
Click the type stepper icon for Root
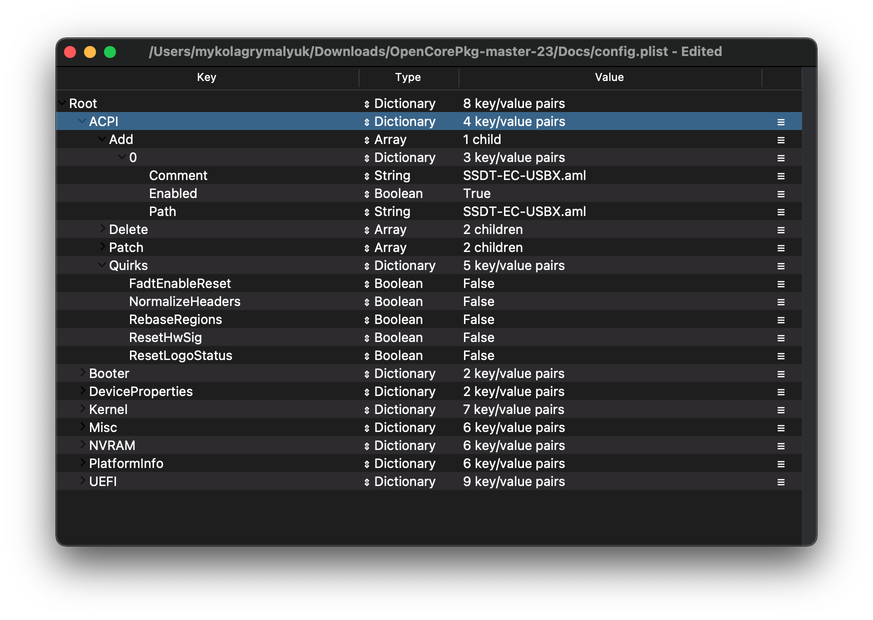click(366, 104)
